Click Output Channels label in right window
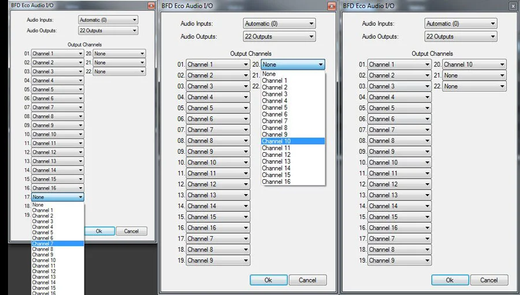Image resolution: width=520 pixels, height=295 pixels. tap(432, 54)
